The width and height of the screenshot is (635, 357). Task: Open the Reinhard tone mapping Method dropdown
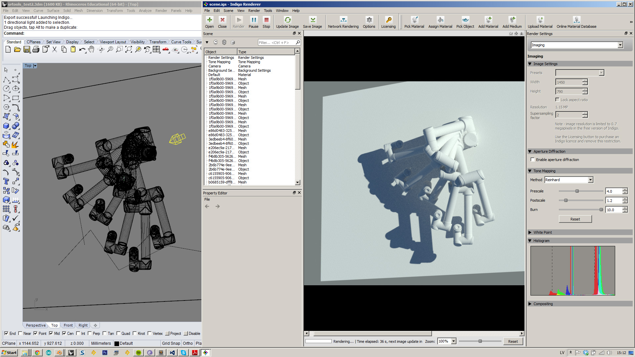coord(590,180)
